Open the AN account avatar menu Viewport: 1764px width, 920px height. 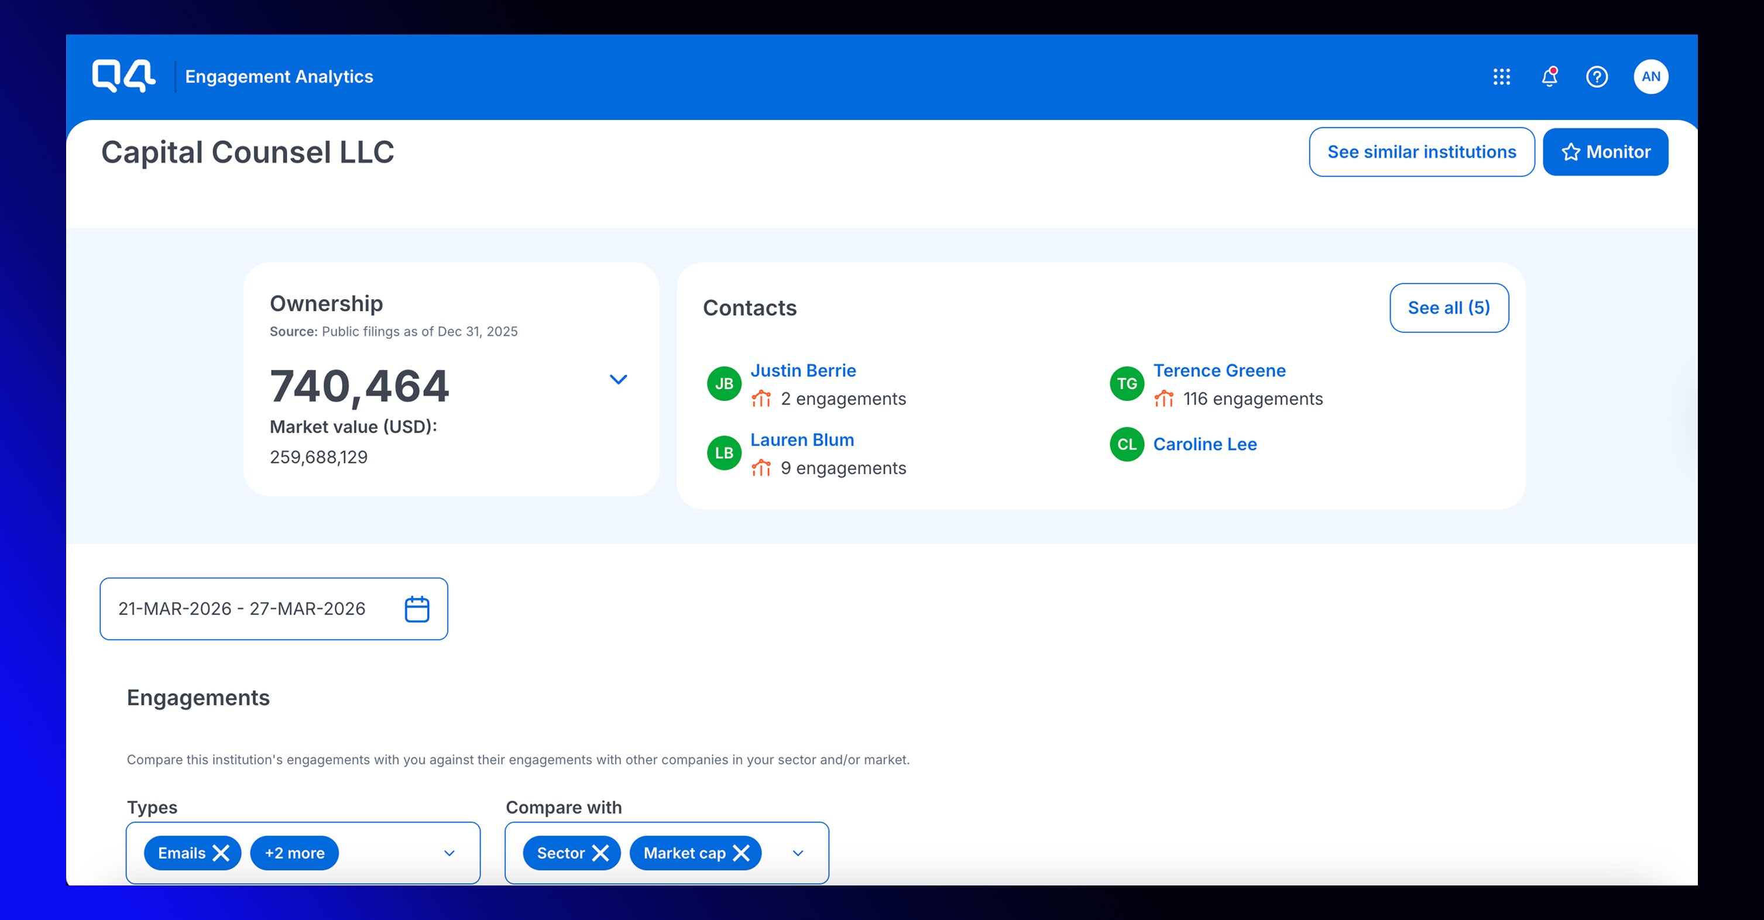click(1651, 77)
